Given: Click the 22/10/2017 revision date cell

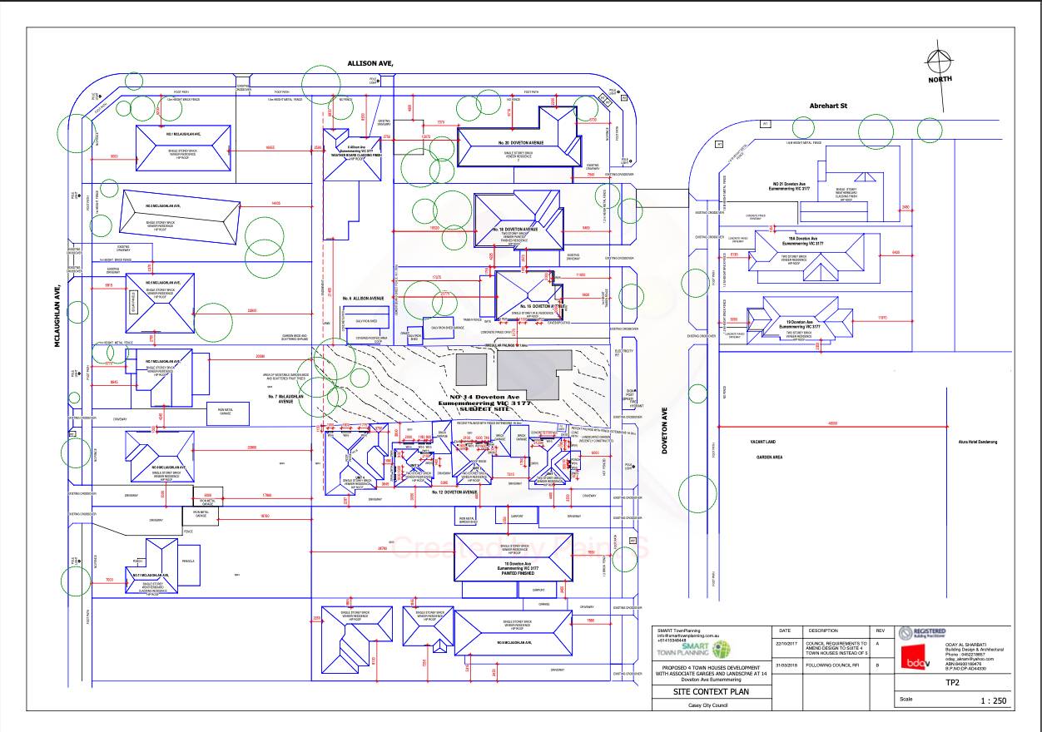Looking at the screenshot, I should click(785, 644).
